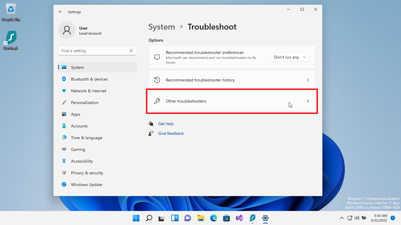Screen dimensions: 401x225
Task: Click the volume speaker tray icon
Action: [x=357, y=218]
